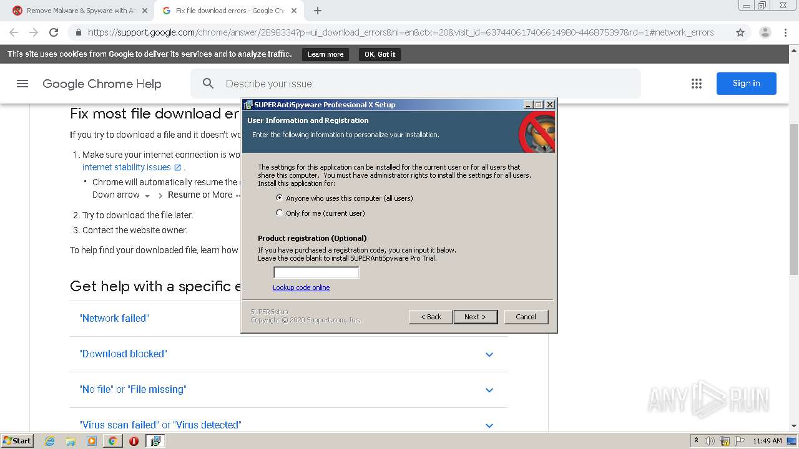Dismiss cookie notice with OK, Got it
Screen dimensions: 799x449
[380, 54]
